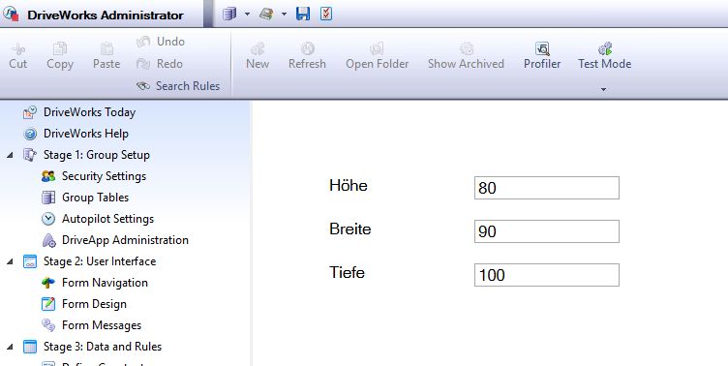Open Security Settings
Viewport: 728px width, 366px height.
point(94,176)
